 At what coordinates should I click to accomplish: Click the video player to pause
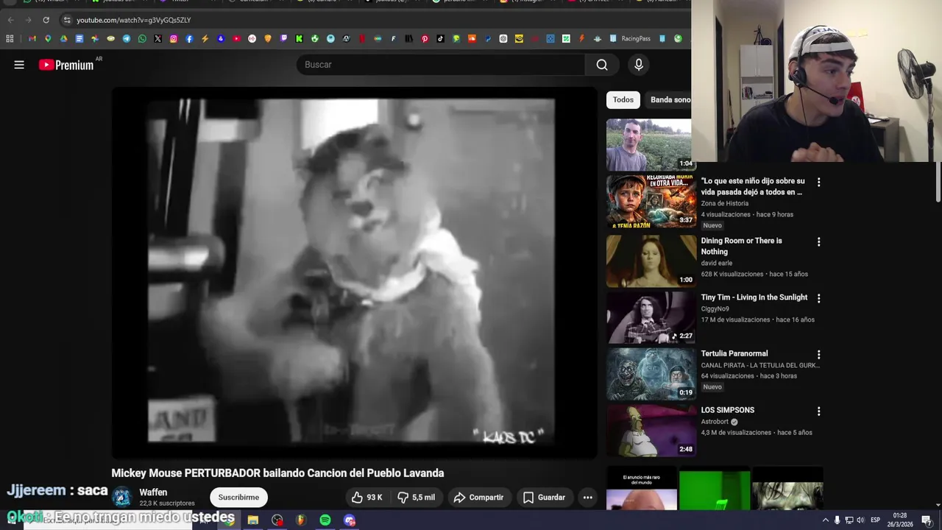[x=354, y=272]
